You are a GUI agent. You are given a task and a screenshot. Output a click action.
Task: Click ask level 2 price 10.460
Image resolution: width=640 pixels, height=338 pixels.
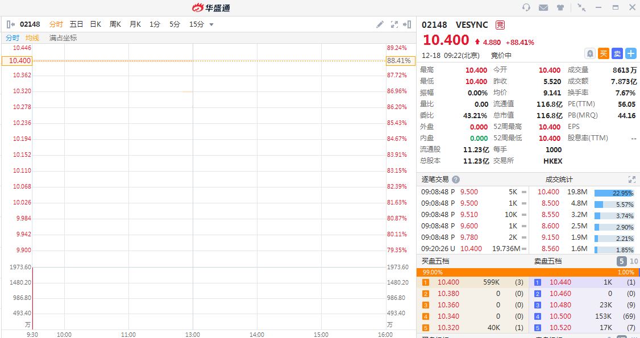pos(560,294)
